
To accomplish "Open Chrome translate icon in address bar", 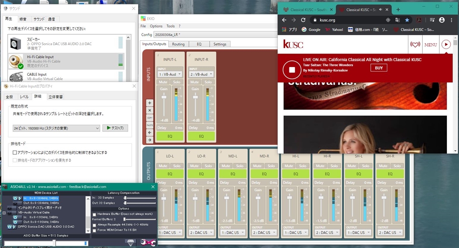I will pyautogui.click(x=398, y=20).
